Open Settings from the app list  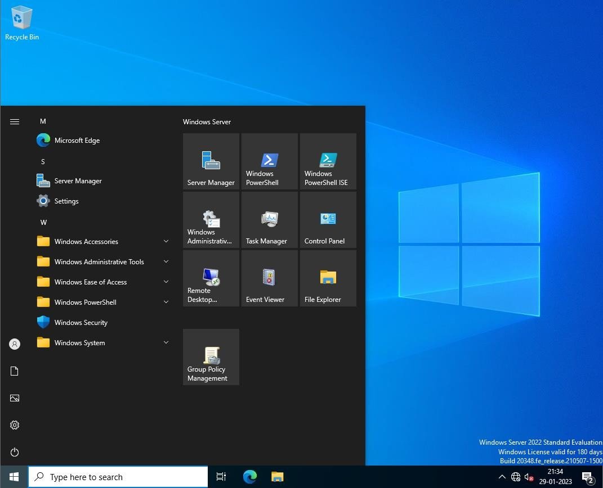coord(103,201)
